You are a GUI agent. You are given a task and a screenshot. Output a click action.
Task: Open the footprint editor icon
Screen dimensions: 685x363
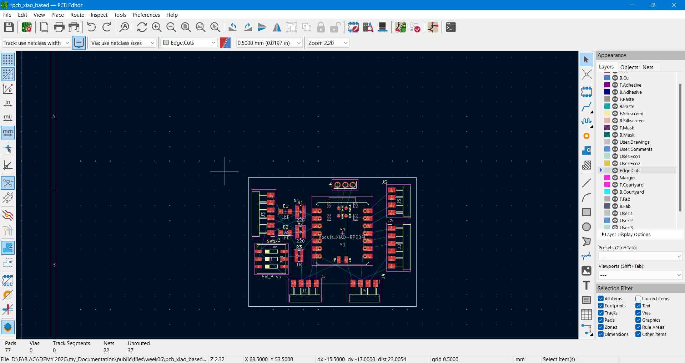[x=353, y=27]
